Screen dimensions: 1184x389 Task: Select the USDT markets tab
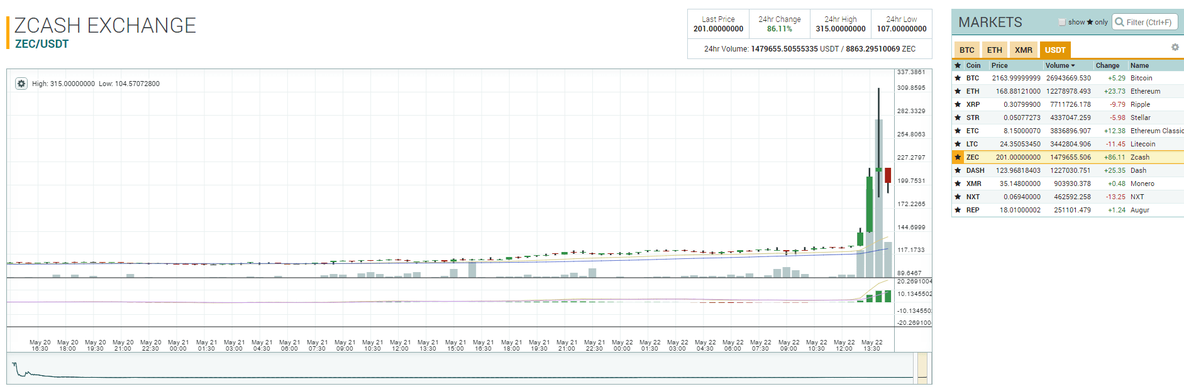1055,50
